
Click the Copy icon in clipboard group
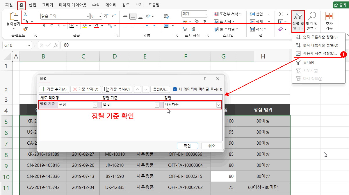(25, 21)
